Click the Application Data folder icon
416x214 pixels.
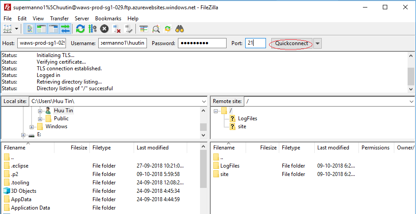[x=7, y=208]
